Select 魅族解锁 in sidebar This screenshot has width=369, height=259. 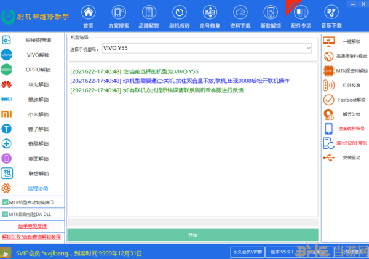coord(38,100)
